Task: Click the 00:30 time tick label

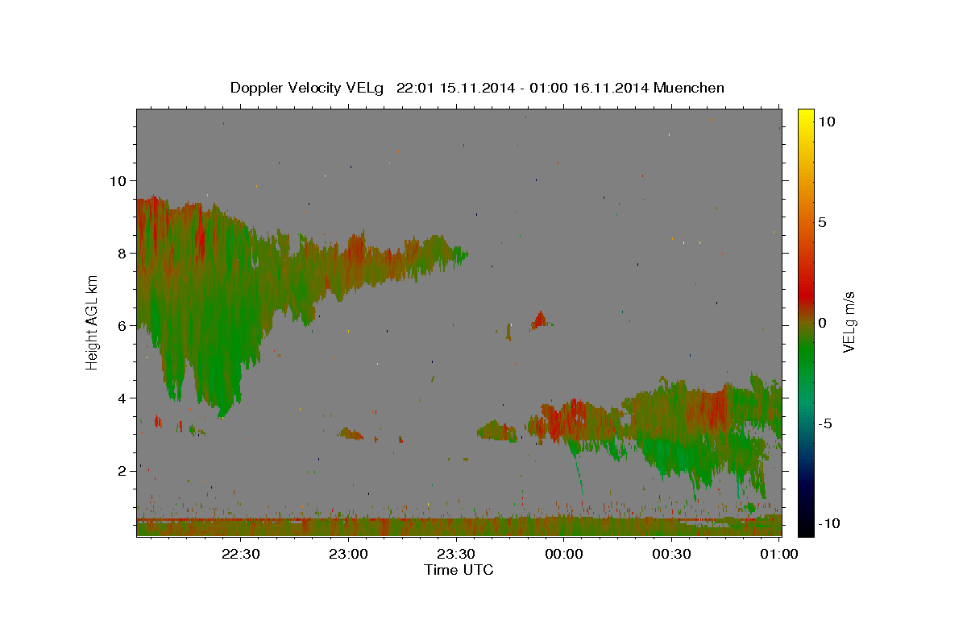Action: (x=671, y=554)
